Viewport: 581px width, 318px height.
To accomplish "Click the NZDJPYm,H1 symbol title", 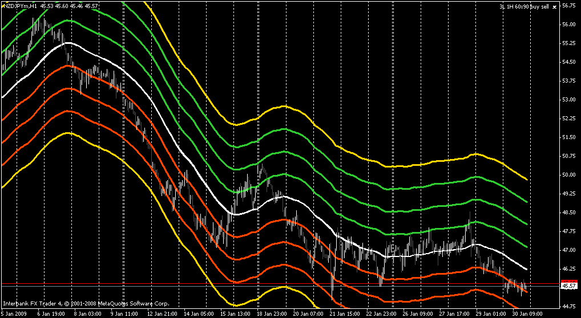I will click(x=19, y=6).
